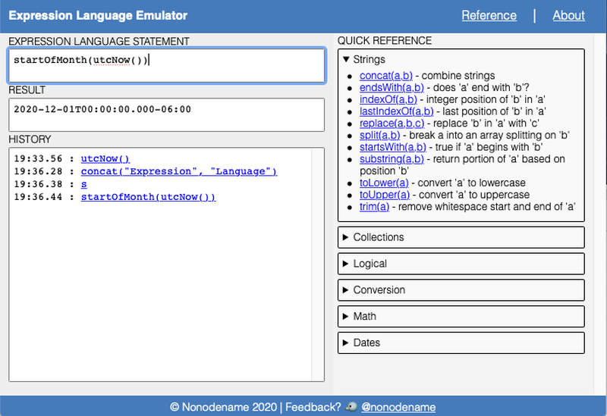Insert the indexOf(a,b) function
The height and width of the screenshot is (416, 607).
click(388, 100)
